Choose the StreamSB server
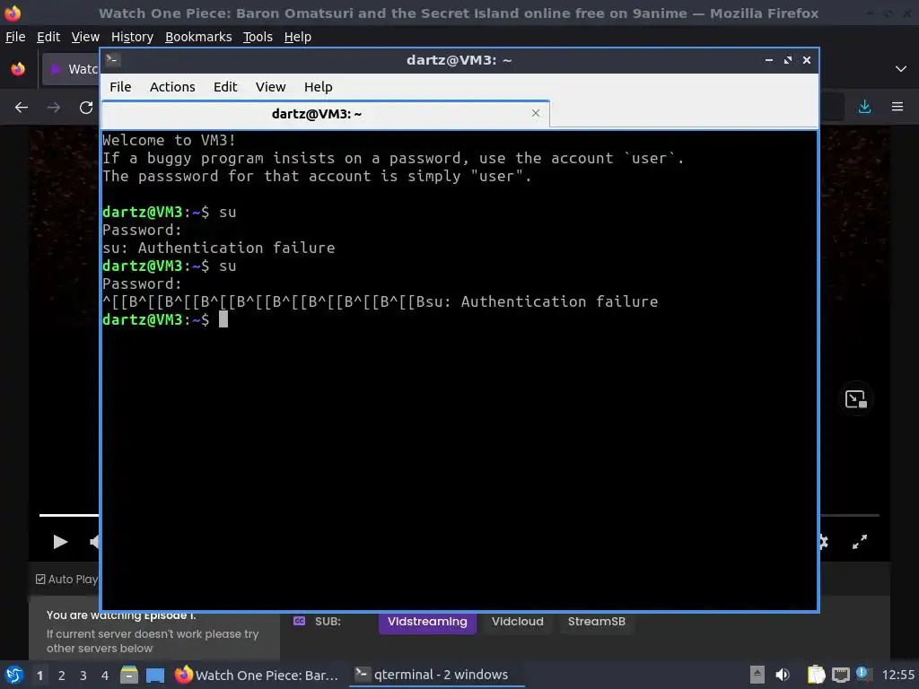This screenshot has width=919, height=689. [597, 621]
